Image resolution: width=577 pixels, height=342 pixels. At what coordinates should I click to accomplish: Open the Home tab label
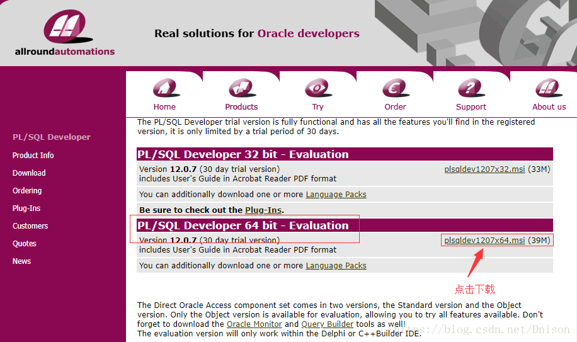click(164, 107)
